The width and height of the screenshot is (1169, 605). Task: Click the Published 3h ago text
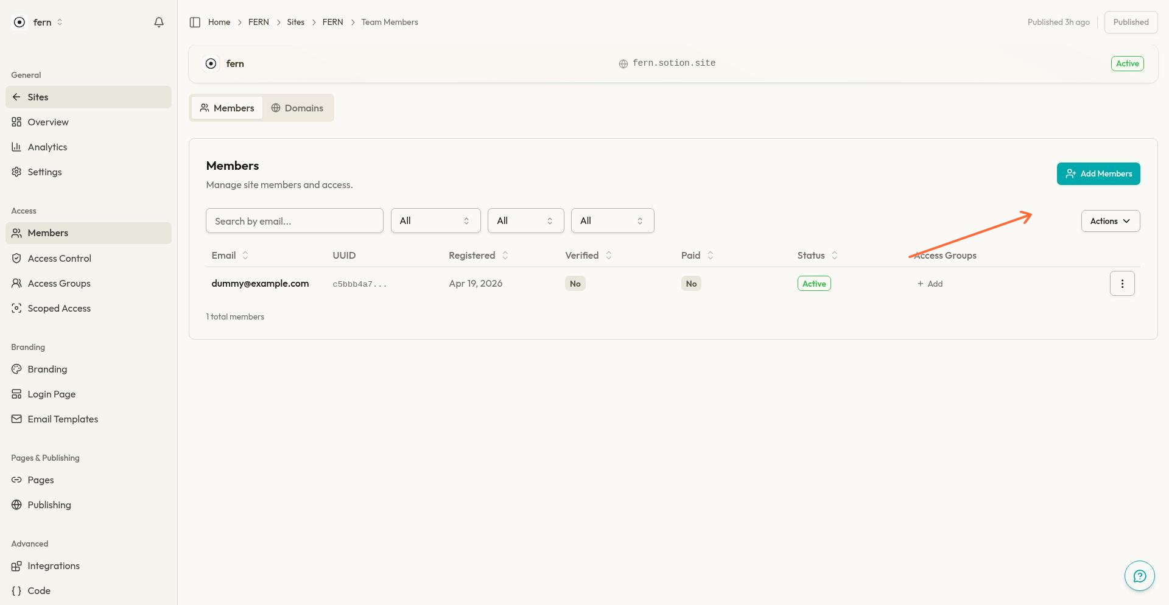point(1058,22)
